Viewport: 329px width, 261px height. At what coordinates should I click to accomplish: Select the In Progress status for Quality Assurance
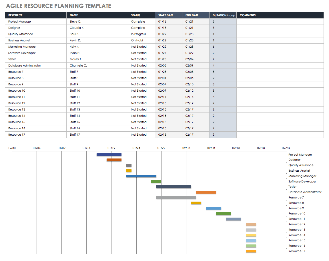(138, 34)
